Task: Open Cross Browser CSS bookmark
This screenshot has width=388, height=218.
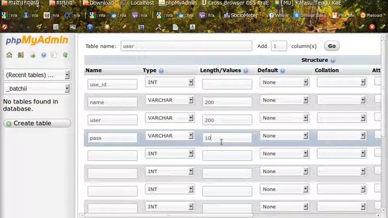Action: coord(235,3)
